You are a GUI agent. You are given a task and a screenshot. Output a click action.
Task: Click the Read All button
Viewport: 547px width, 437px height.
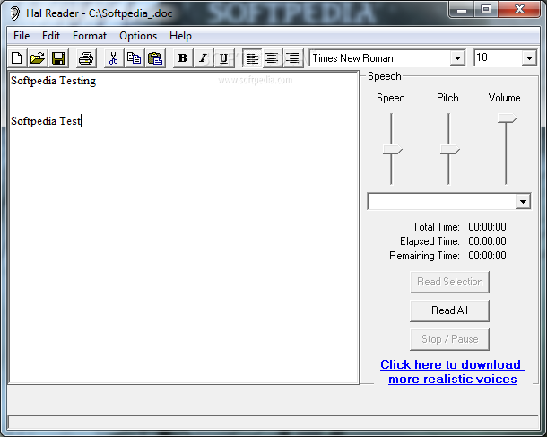449,310
